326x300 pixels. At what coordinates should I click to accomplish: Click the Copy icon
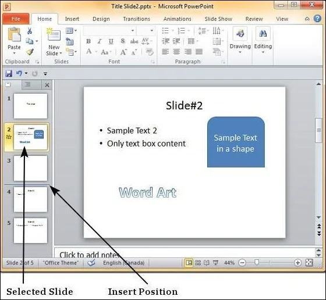click(30, 41)
